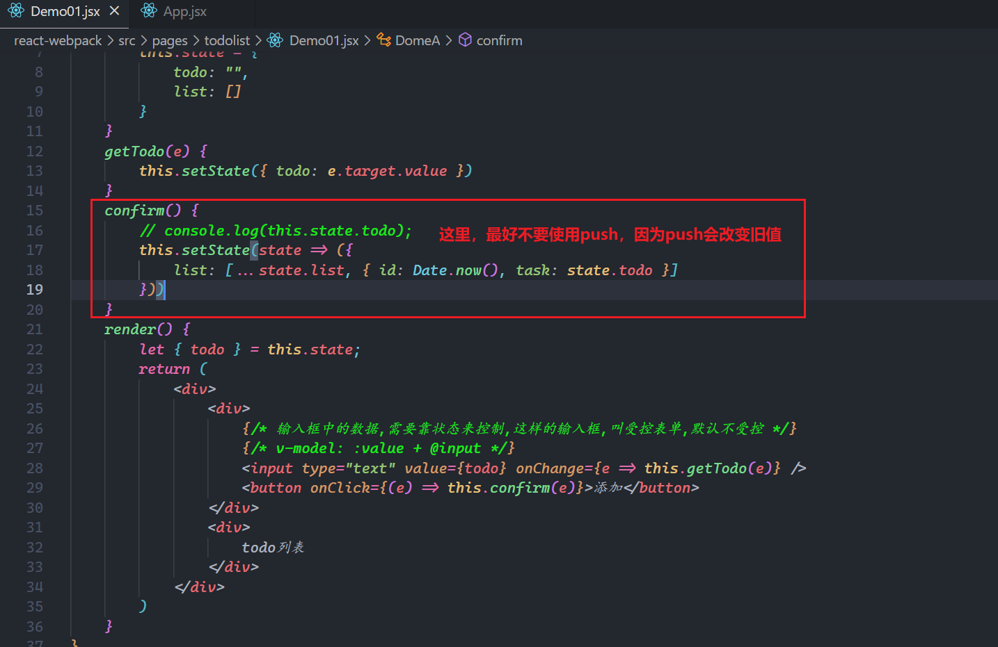Click the DomeA class breadcrumb
The height and width of the screenshot is (647, 998).
(x=418, y=40)
